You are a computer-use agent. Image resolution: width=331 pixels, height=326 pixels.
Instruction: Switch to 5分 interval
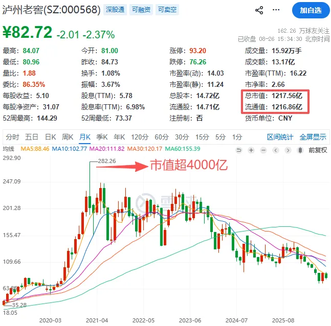point(220,137)
